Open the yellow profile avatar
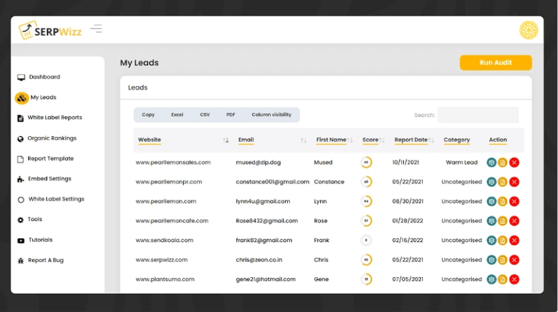 tap(529, 30)
